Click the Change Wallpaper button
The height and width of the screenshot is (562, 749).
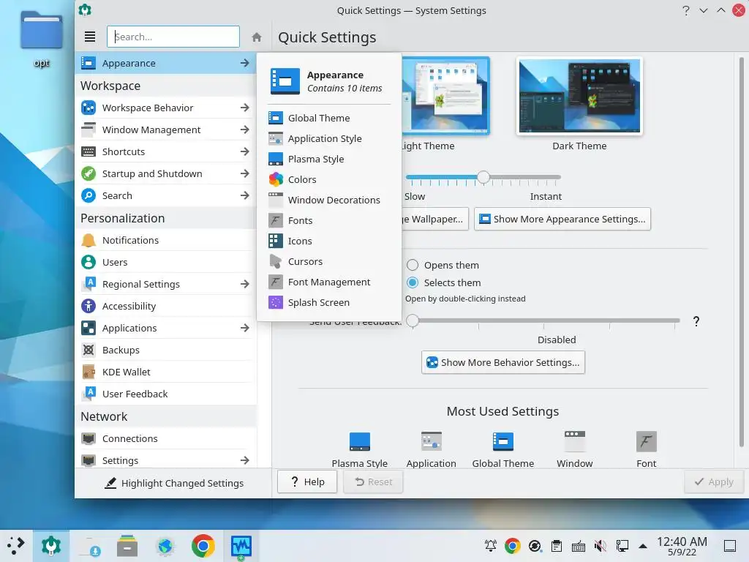point(434,220)
